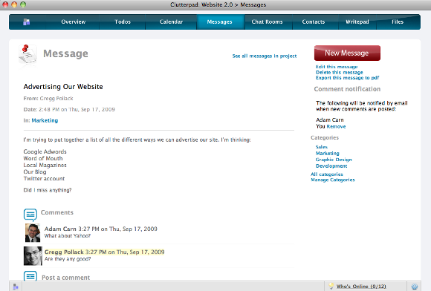Open Manage Categories

[x=333, y=180]
